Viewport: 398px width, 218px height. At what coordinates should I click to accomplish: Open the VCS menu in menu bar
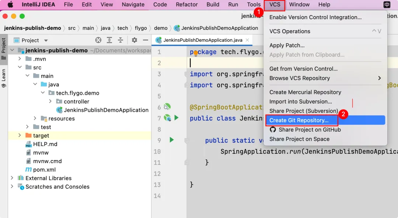(275, 4)
